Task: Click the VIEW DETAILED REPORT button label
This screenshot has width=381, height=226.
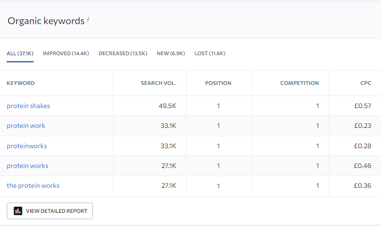Action: (57, 211)
